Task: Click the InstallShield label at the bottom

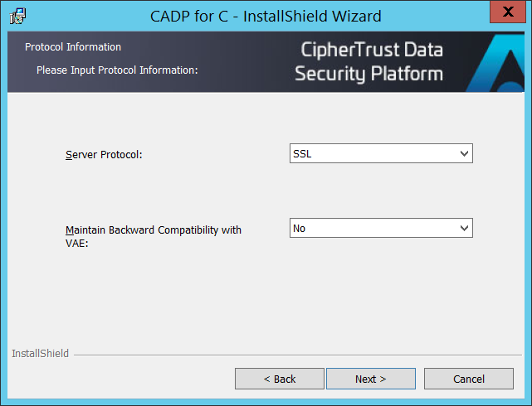Action: pyautogui.click(x=40, y=354)
